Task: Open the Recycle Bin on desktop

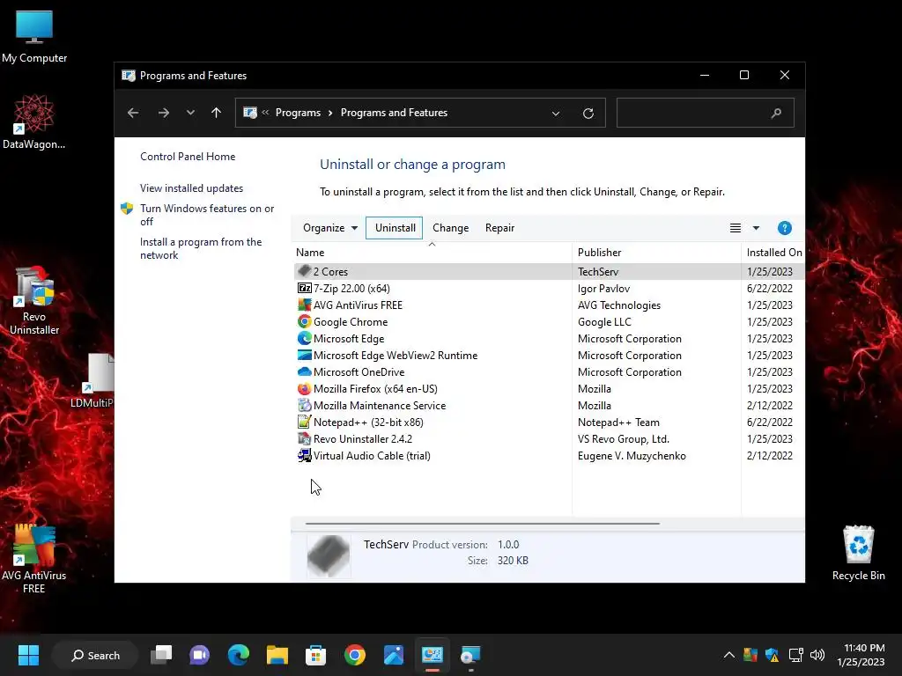Action: click(x=858, y=553)
